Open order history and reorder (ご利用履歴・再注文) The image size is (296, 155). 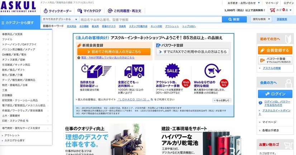point(124,11)
